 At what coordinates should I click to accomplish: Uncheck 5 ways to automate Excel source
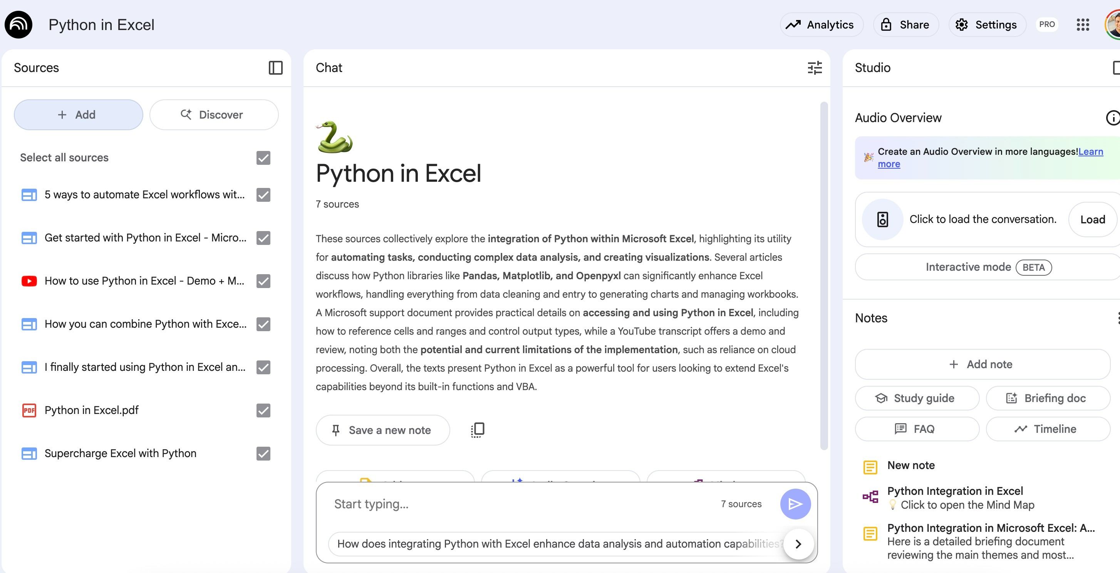263,195
